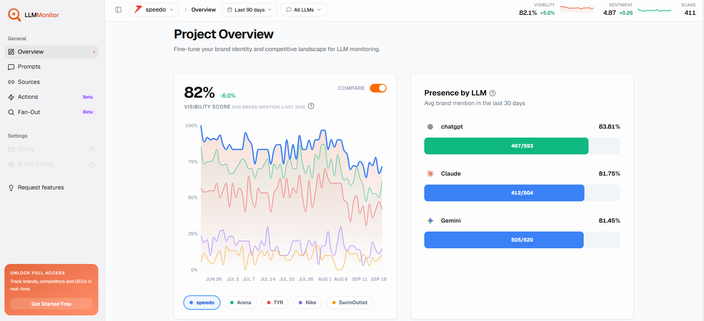Click the header Sentiment sparkline chart
This screenshot has width=704, height=321.
654,10
